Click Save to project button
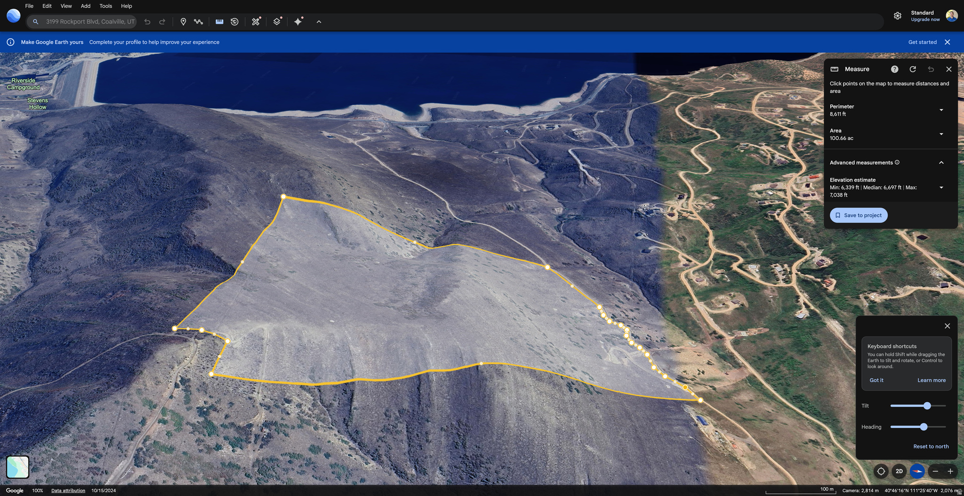964x496 pixels. (858, 216)
